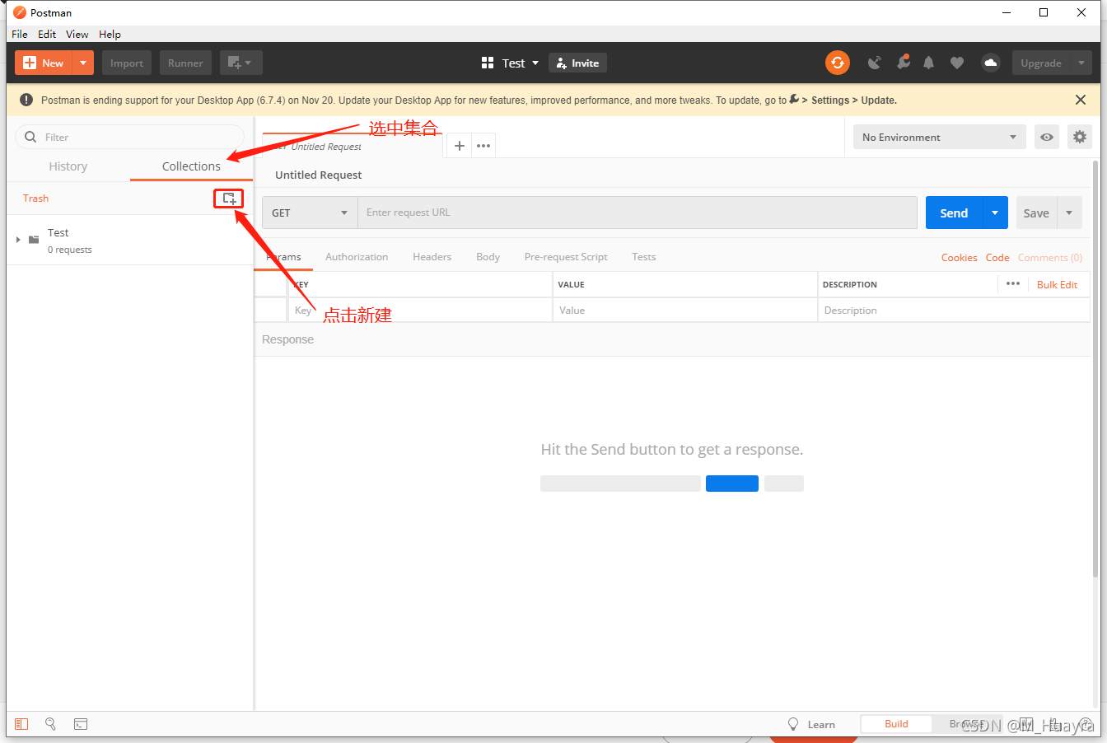The width and height of the screenshot is (1107, 743).
Task: Open the GET method dropdown
Action: (310, 213)
